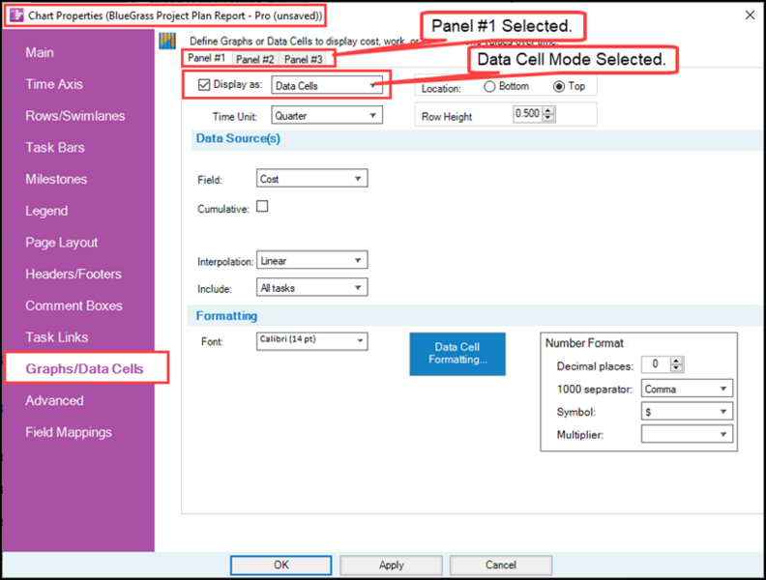
Task: Enable the Cumulative checkbox
Action: (262, 207)
